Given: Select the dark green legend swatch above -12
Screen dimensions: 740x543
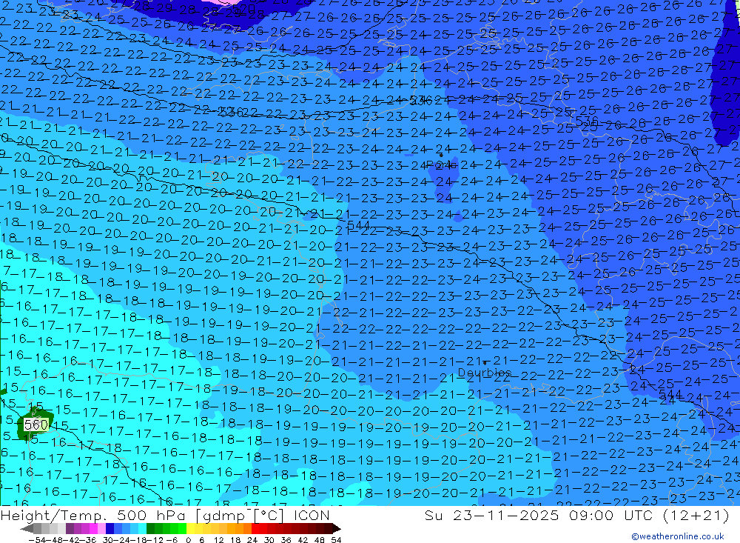Looking at the screenshot, I should tap(150, 528).
